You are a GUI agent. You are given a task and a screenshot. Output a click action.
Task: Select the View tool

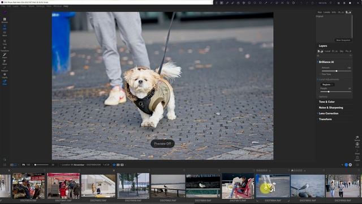[5, 82]
